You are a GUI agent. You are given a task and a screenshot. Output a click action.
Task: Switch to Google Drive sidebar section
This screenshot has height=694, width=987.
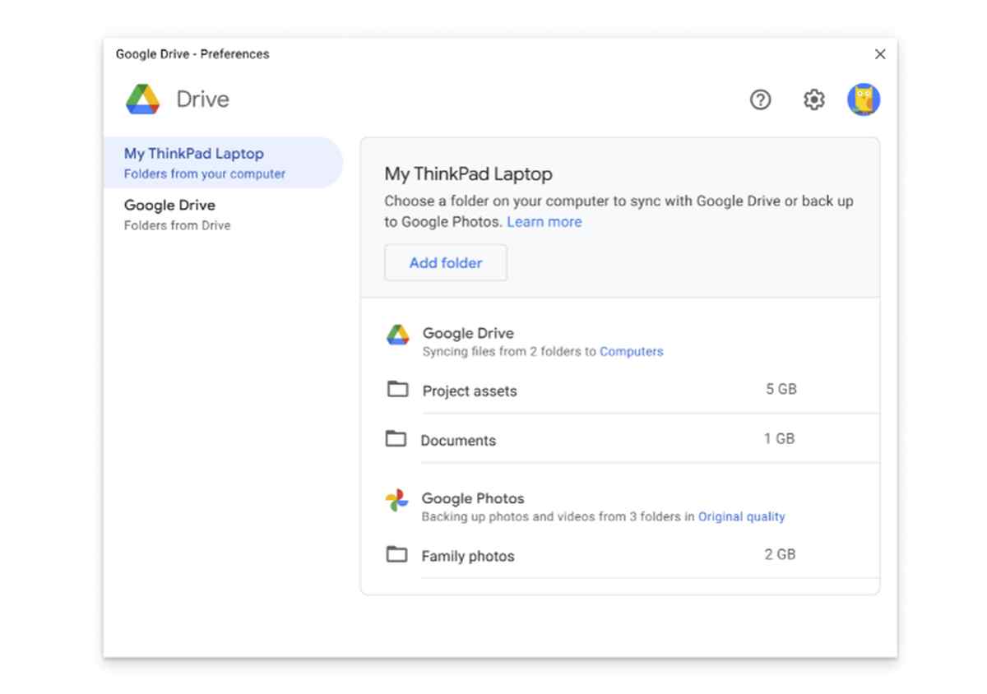[x=223, y=214]
